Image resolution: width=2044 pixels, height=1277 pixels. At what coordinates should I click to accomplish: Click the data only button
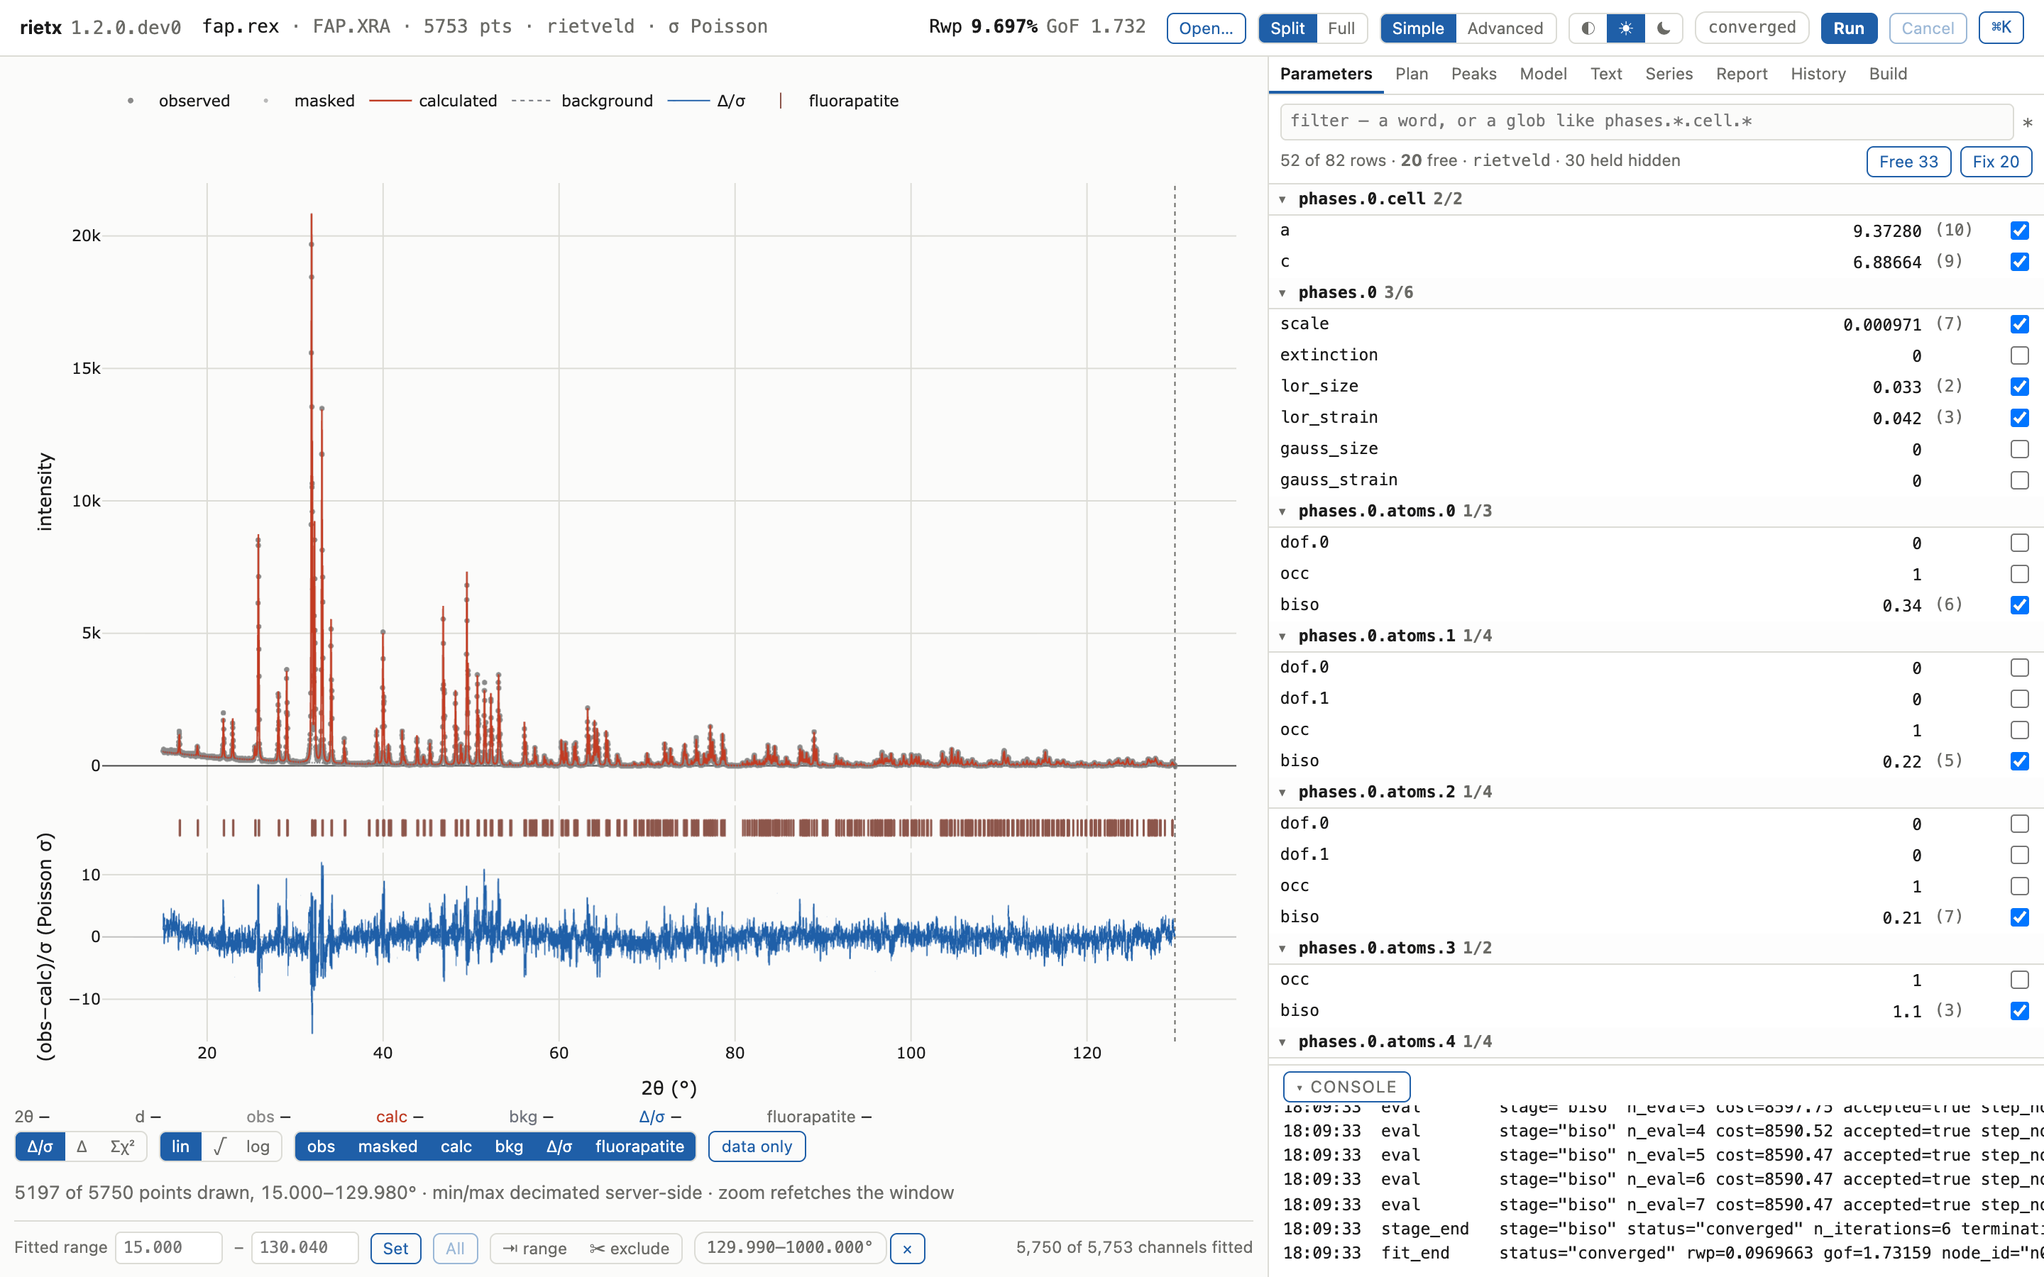coord(757,1146)
